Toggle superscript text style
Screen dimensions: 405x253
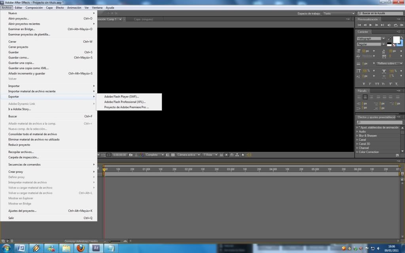[x=390, y=84]
